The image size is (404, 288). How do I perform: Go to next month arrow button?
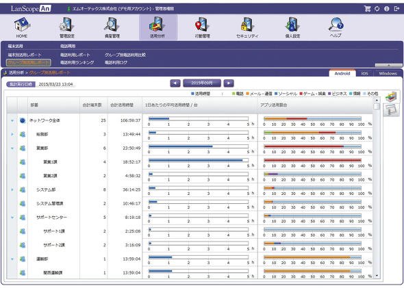229,83
